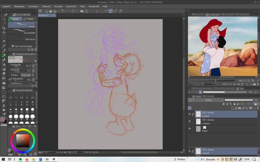Select the Eyedropper tool in left toolbar
The height and width of the screenshot is (162, 260).
(x=4, y=46)
